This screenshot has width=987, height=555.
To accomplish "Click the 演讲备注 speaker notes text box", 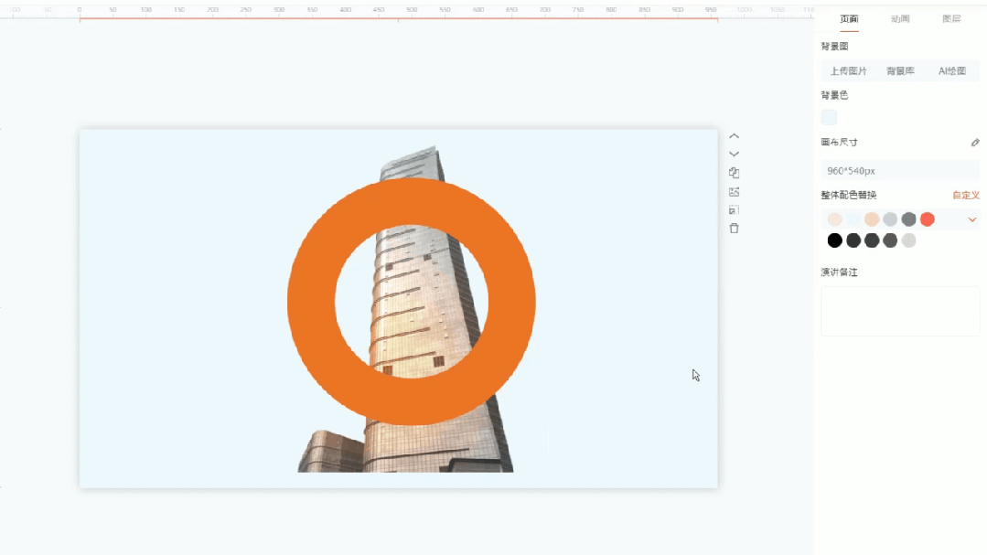I will coord(900,311).
